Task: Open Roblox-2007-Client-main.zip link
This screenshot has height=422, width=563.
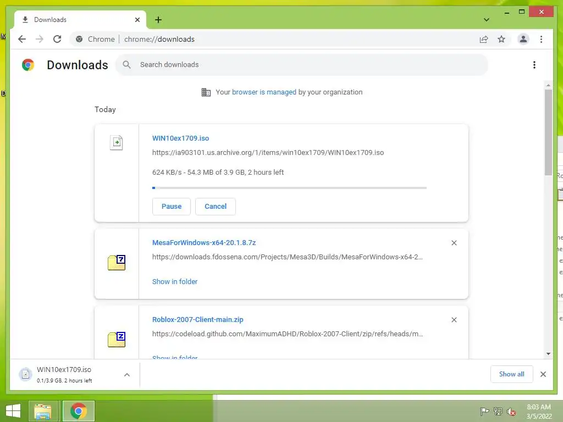Action: [198, 319]
